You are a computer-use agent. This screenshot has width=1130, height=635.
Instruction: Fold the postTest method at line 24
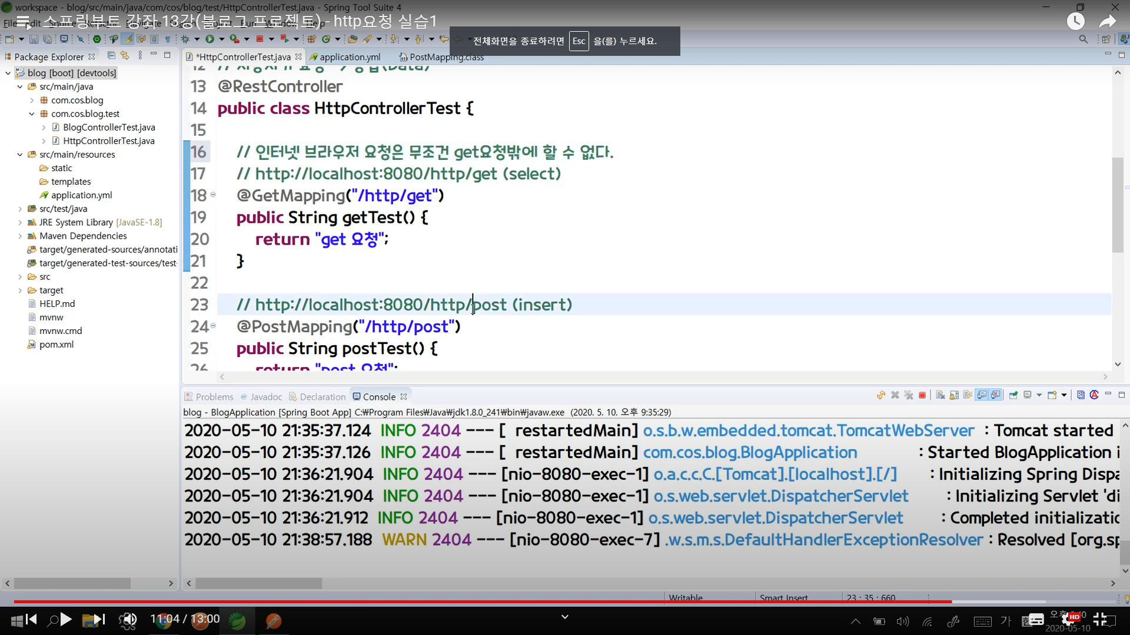coord(213,326)
